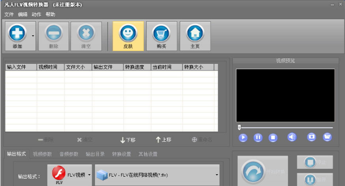Mute the preview volume speaker icon
This screenshot has width=345, height=186.
292,137
